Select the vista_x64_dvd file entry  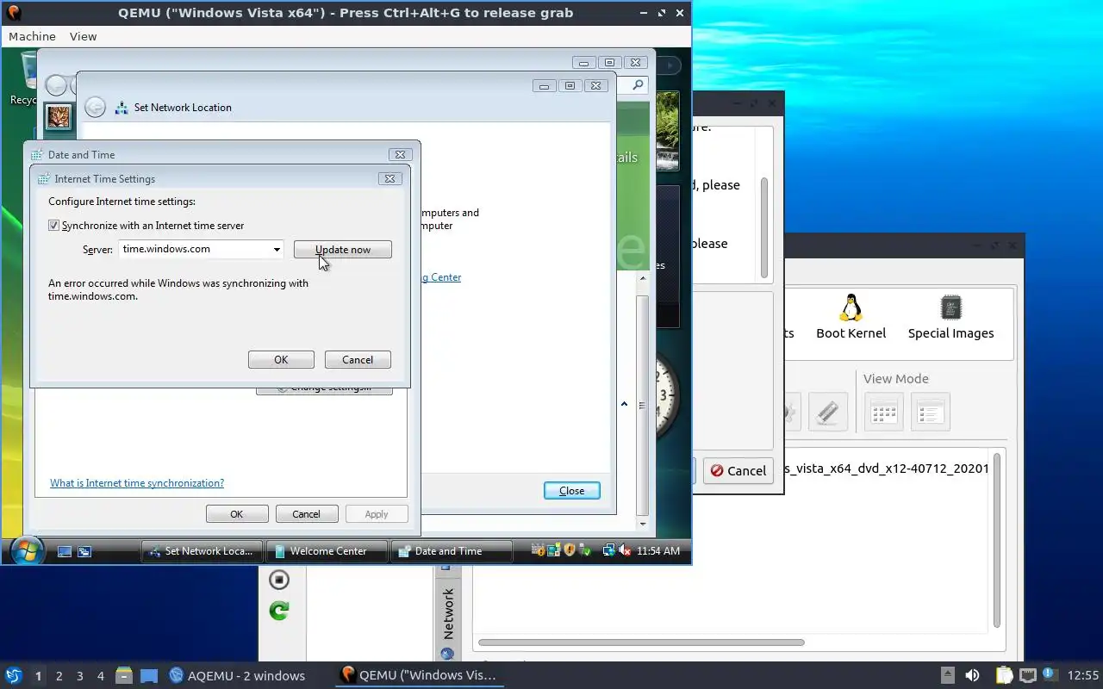(888, 469)
